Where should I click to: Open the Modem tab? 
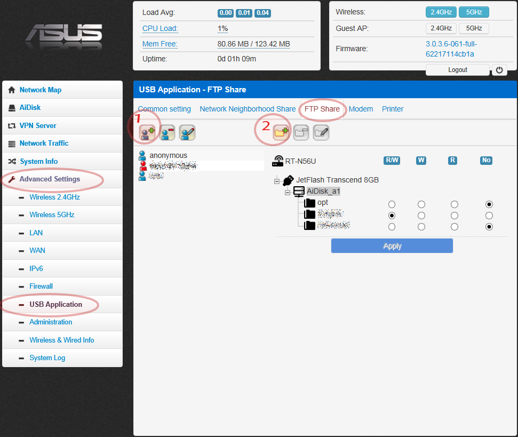(x=361, y=109)
